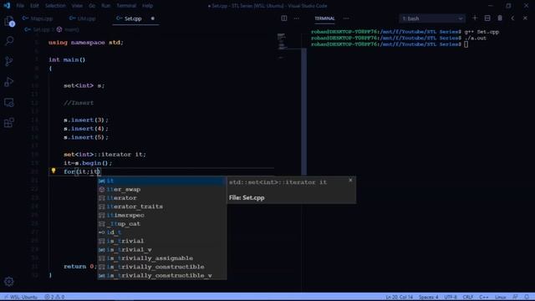This screenshot has height=301, width=535.
Task: Open the Edit menu
Action: [34, 6]
